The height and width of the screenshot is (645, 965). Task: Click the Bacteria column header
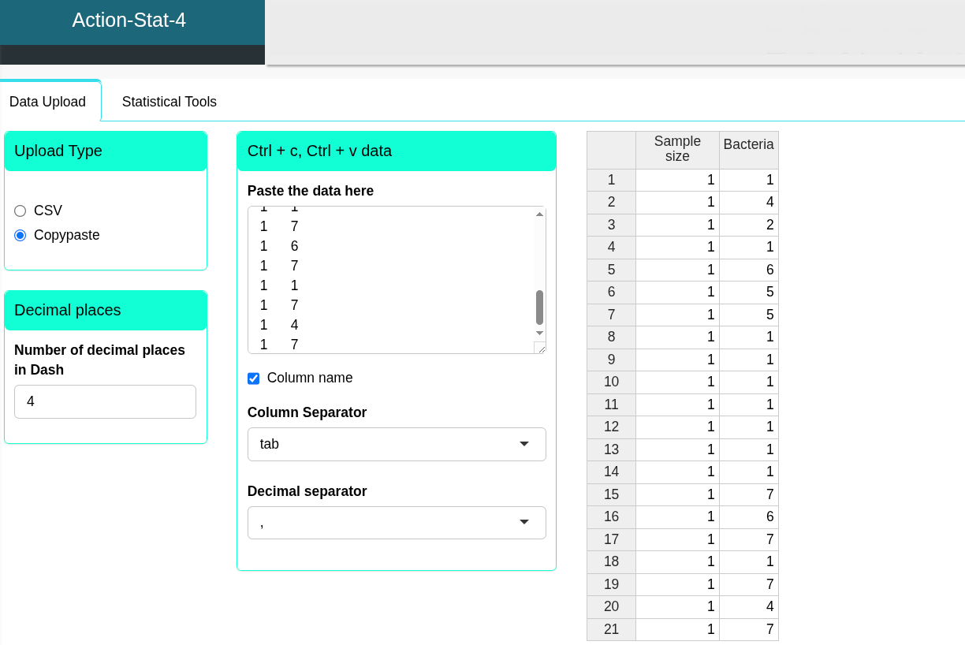click(749, 150)
